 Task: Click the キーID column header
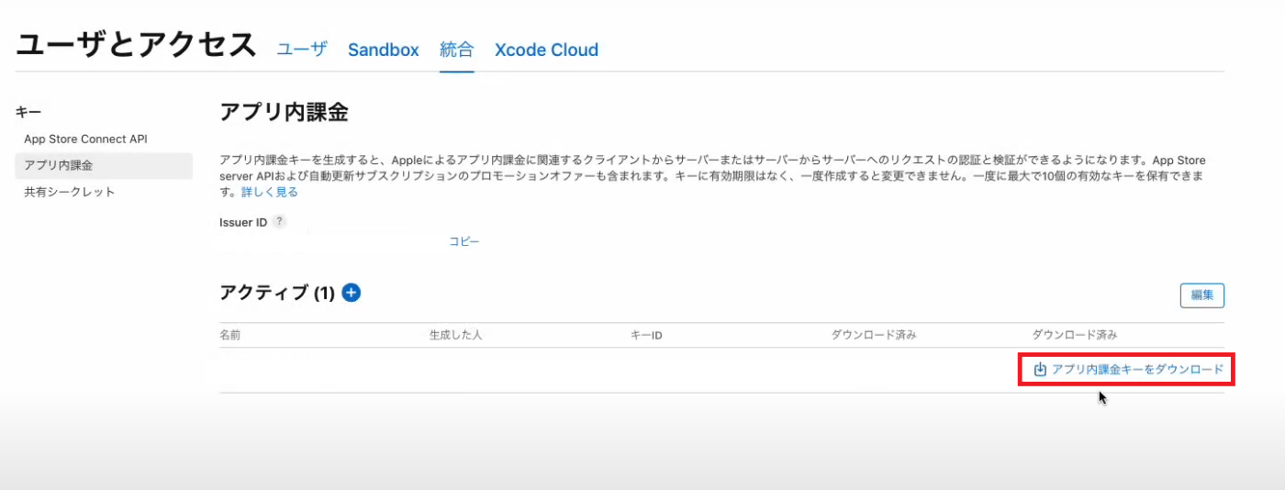coord(646,335)
